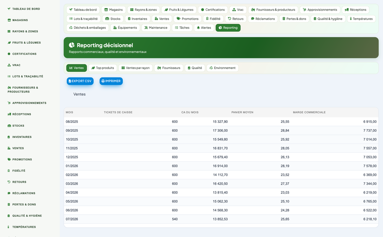This screenshot has height=237, width=383.
Task: Click the Imprimer button
Action: click(111, 81)
